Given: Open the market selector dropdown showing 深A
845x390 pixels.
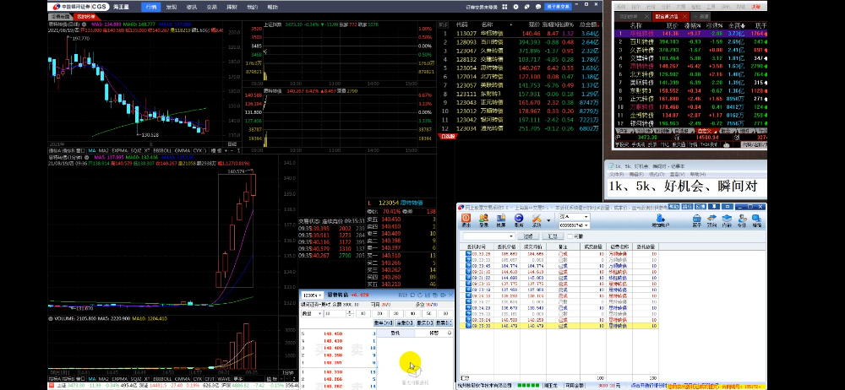Looking at the screenshot, I should (575, 217).
